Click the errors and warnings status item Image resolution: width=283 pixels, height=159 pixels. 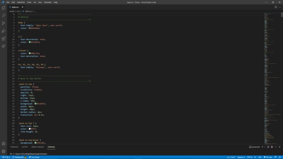(6, 157)
